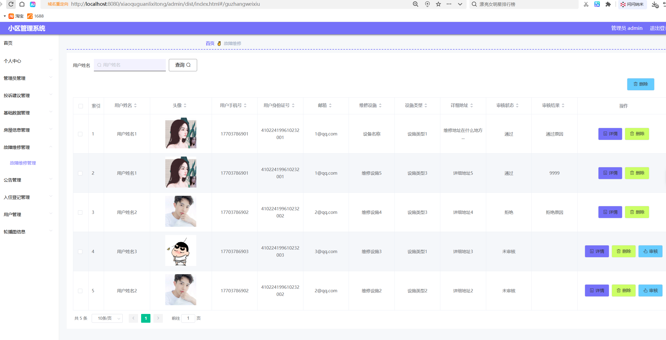Click 审核 button for row 4
Screen dimensions: 666x340
[650, 251]
